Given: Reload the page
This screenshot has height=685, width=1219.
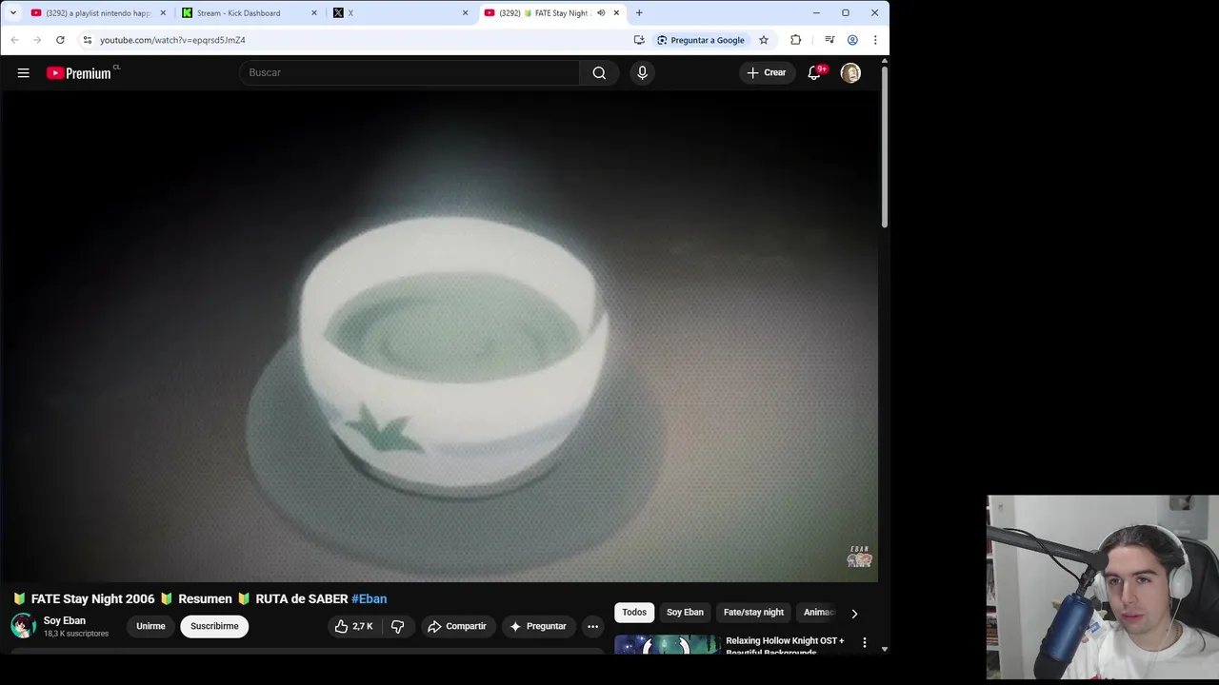Looking at the screenshot, I should click(x=60, y=40).
